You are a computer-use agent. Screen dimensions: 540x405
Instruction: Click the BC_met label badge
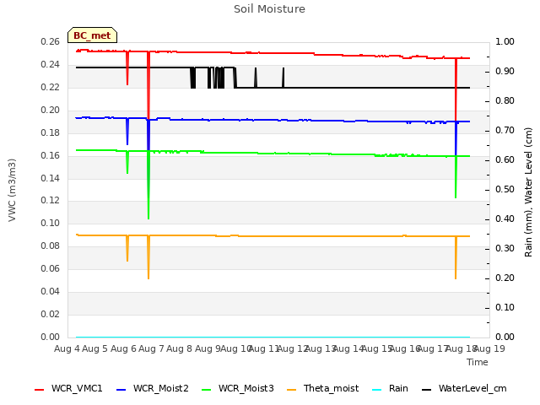click(92, 35)
